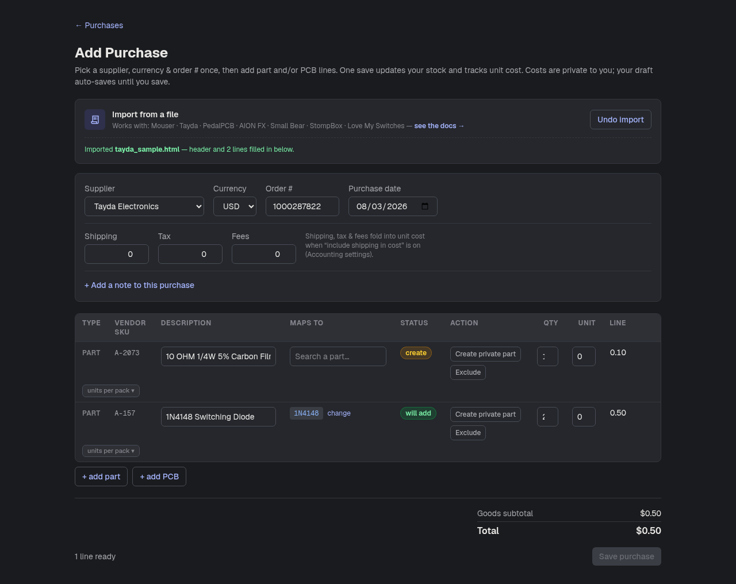The width and height of the screenshot is (736, 584).
Task: Click the Purchase date field
Action: (x=393, y=206)
